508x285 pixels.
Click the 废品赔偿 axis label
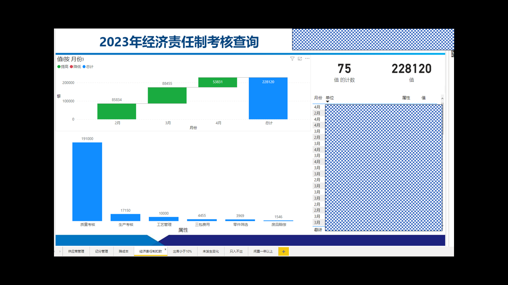279,224
